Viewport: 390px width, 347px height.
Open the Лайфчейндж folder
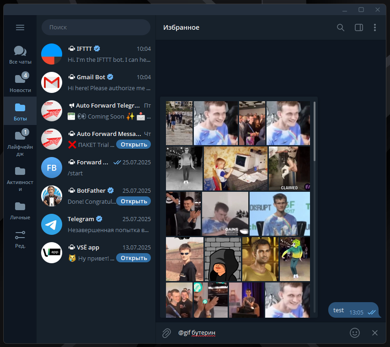pyautogui.click(x=20, y=142)
